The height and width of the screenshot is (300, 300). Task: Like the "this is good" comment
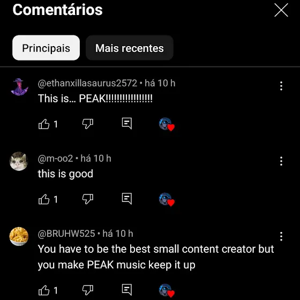(44, 199)
